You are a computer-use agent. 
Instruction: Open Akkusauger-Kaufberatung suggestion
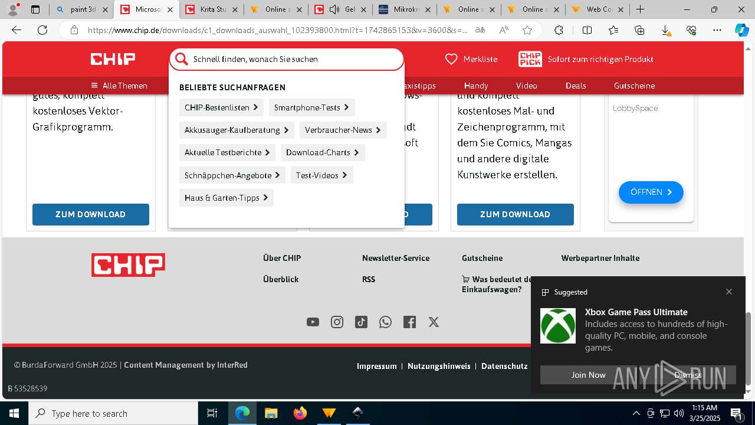[x=237, y=130]
